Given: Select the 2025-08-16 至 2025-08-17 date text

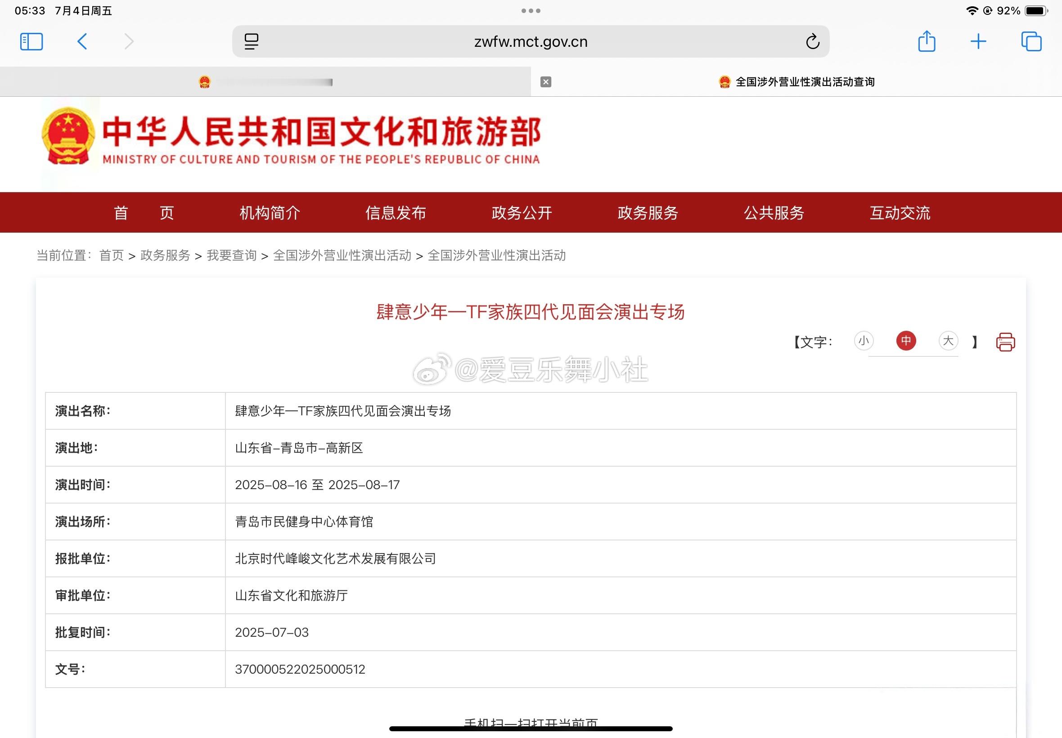Looking at the screenshot, I should pos(317,485).
